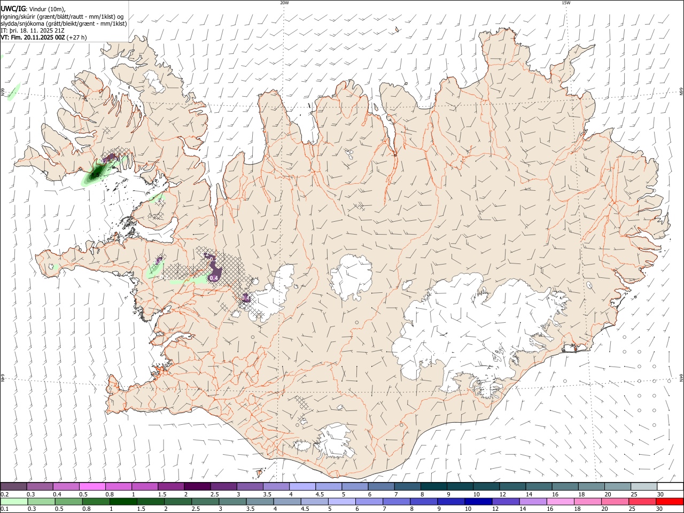The height and width of the screenshot is (513, 684).
Task: Click the pale green 0.1 swatch in rain legend
Action: [x=14, y=501]
